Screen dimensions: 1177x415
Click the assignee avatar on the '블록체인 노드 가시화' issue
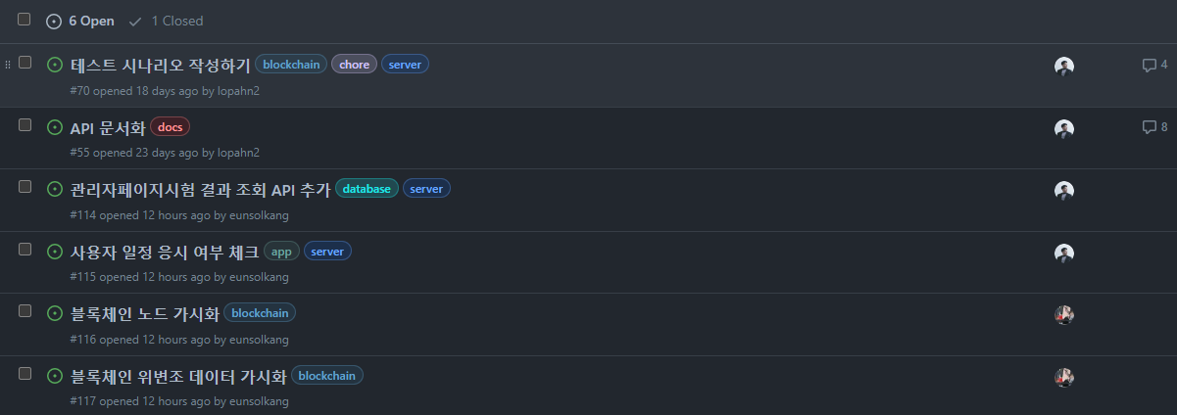1064,315
